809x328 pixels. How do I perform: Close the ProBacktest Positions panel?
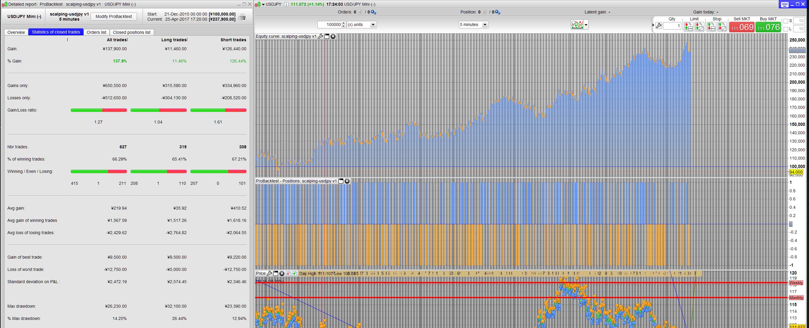[x=347, y=181]
